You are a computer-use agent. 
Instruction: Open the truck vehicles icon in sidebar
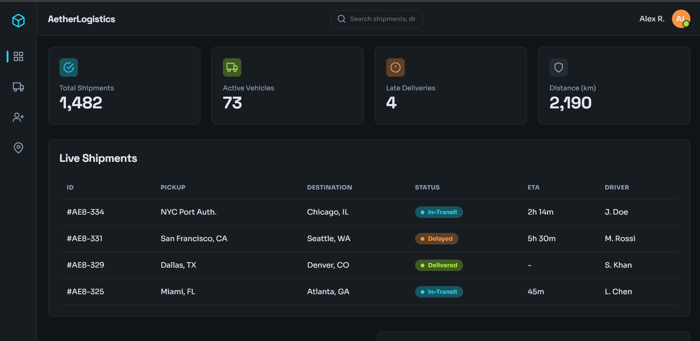[18, 87]
